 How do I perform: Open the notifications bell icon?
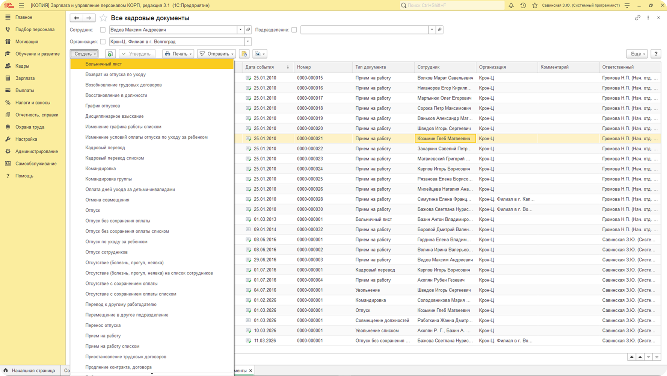click(511, 6)
